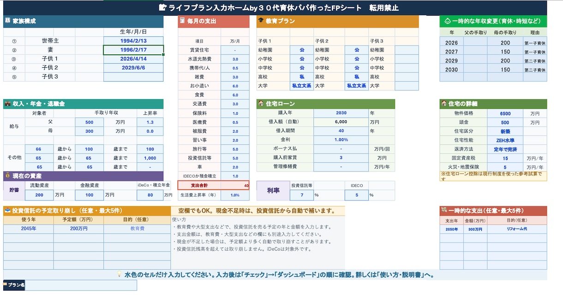563x295 pixels.
Task: Select the 保険料 amount cell
Action: click(x=235, y=113)
